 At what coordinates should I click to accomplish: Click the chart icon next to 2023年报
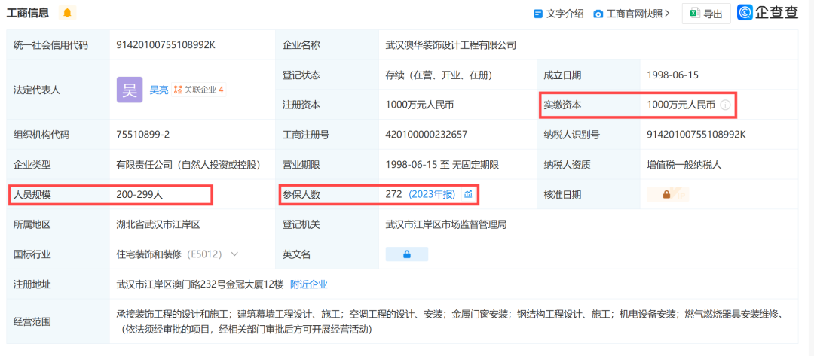pyautogui.click(x=468, y=195)
